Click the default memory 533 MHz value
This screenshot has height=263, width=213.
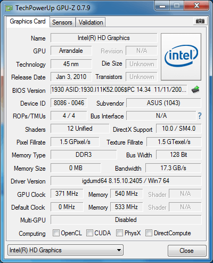pos(126,207)
